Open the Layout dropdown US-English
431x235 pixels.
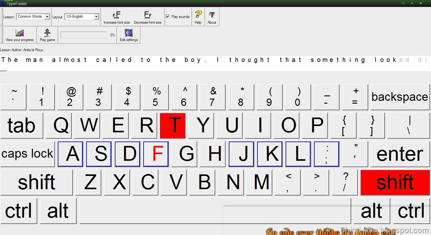click(x=82, y=16)
